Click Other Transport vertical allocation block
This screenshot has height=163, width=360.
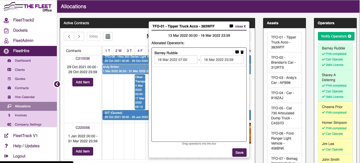pyautogui.click(x=140, y=92)
